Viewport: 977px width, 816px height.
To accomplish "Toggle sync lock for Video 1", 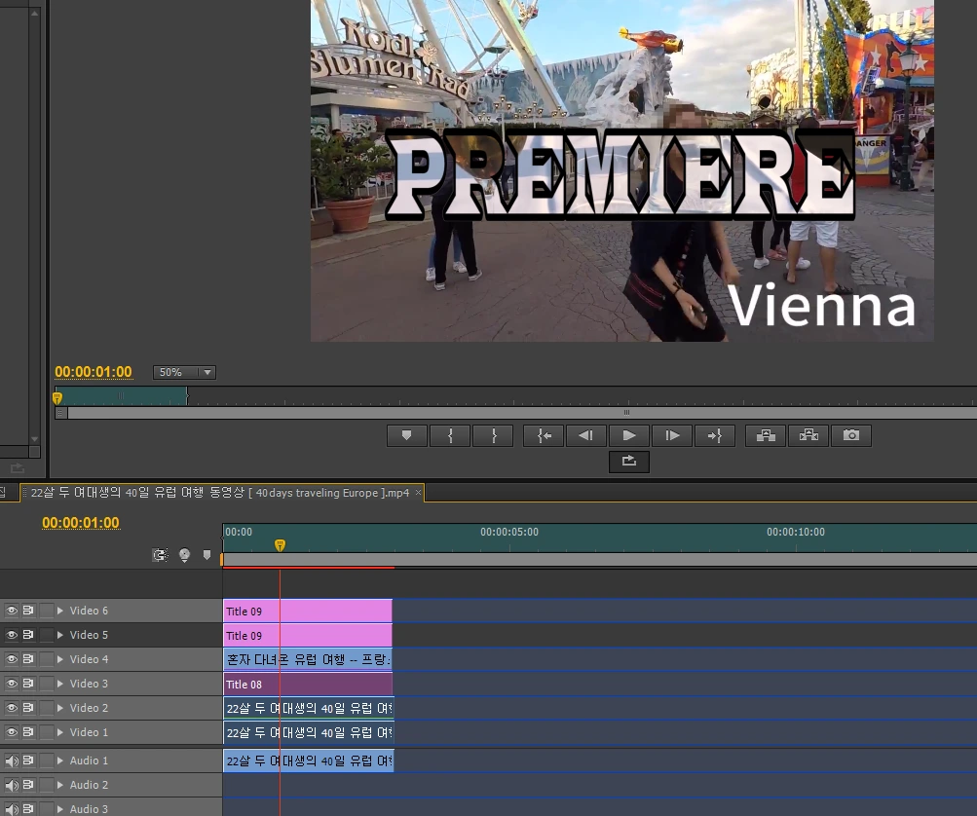I will [28, 732].
